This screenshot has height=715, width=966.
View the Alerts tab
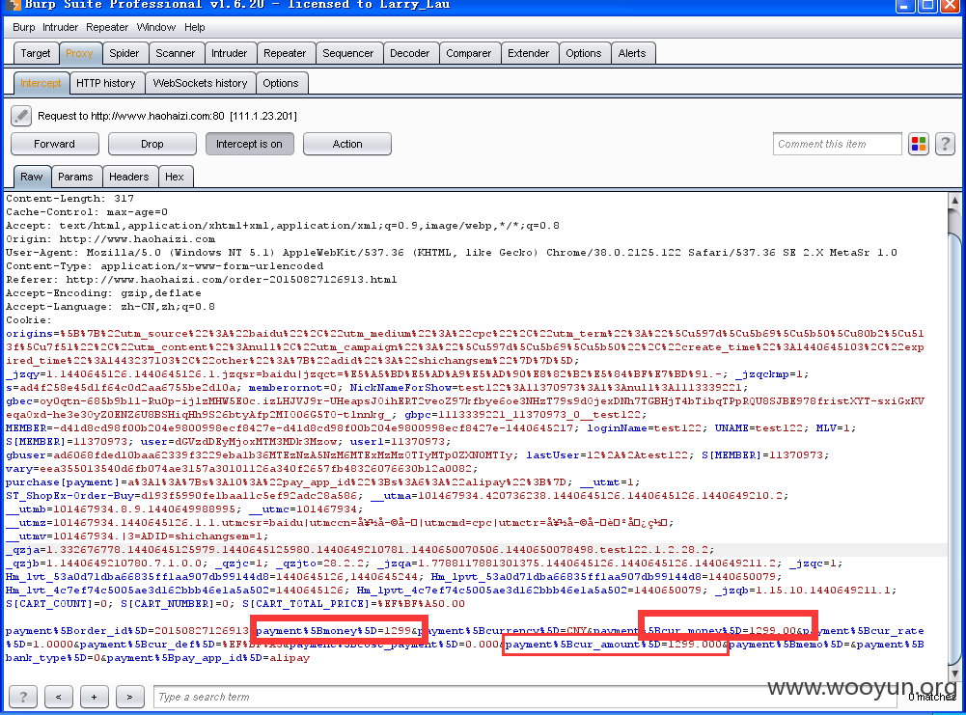632,53
